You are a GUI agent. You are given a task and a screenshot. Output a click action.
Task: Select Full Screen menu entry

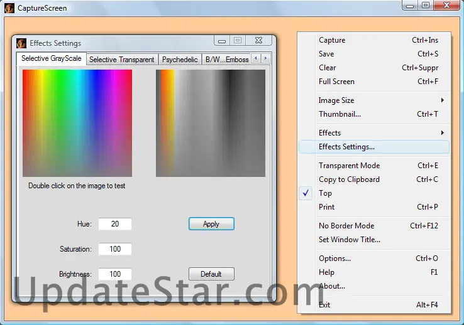tap(374, 82)
